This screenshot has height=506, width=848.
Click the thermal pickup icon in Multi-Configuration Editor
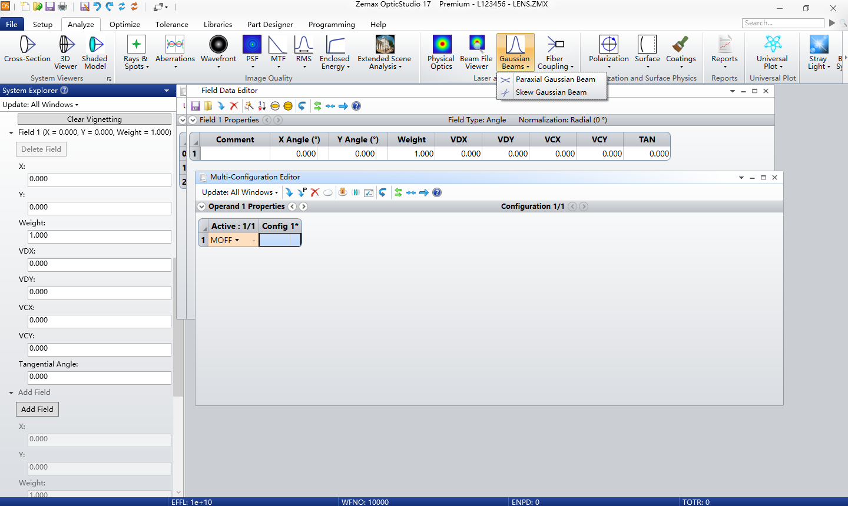(x=343, y=192)
